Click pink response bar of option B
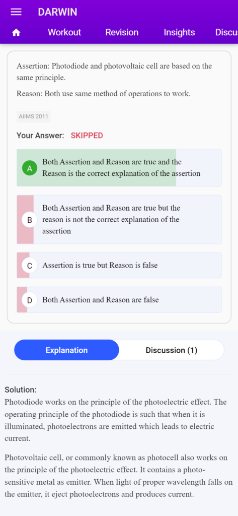Viewport: 238px width, 516px height. pyautogui.click(x=25, y=220)
